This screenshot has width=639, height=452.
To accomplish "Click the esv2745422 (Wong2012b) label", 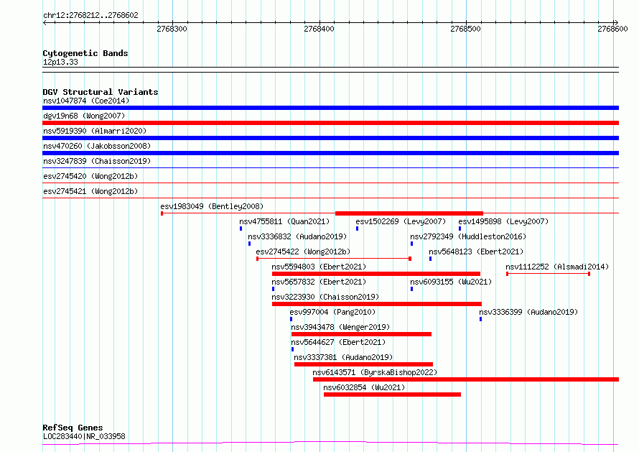I will [303, 252].
